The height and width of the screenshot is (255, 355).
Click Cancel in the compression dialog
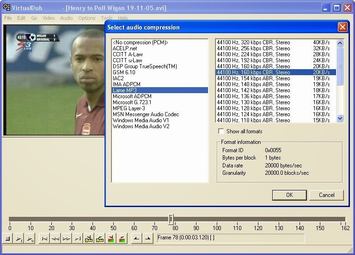pyautogui.click(x=326, y=195)
